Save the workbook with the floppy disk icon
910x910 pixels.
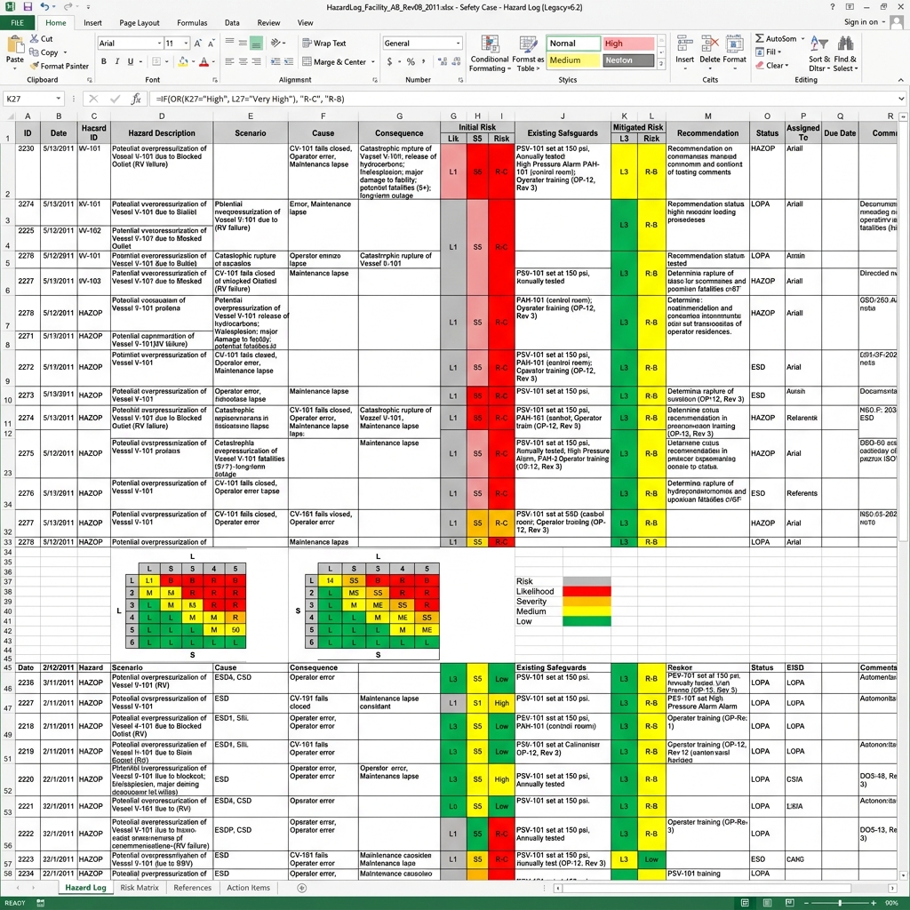click(28, 7)
